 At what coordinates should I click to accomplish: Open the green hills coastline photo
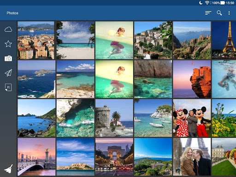coord(36,118)
